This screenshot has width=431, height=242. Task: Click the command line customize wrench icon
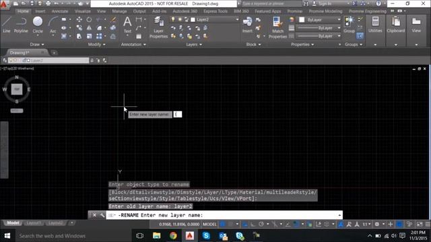(x=102, y=215)
